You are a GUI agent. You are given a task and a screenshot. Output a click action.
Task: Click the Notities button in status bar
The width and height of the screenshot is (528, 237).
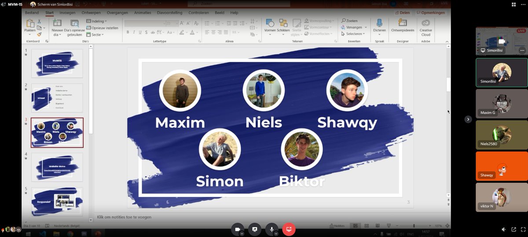click(337, 226)
